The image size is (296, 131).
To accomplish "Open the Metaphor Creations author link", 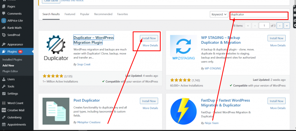I will tap(89, 122).
